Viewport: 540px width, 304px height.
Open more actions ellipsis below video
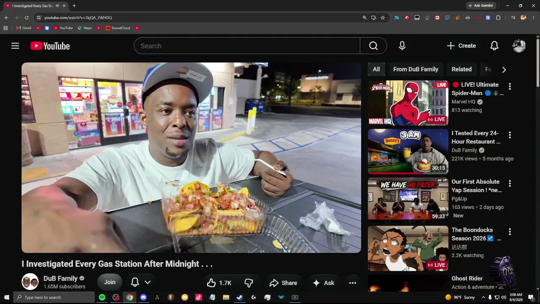pos(353,283)
